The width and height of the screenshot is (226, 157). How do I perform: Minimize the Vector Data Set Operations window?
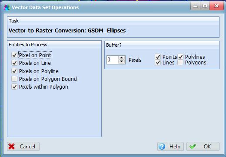(195, 6)
